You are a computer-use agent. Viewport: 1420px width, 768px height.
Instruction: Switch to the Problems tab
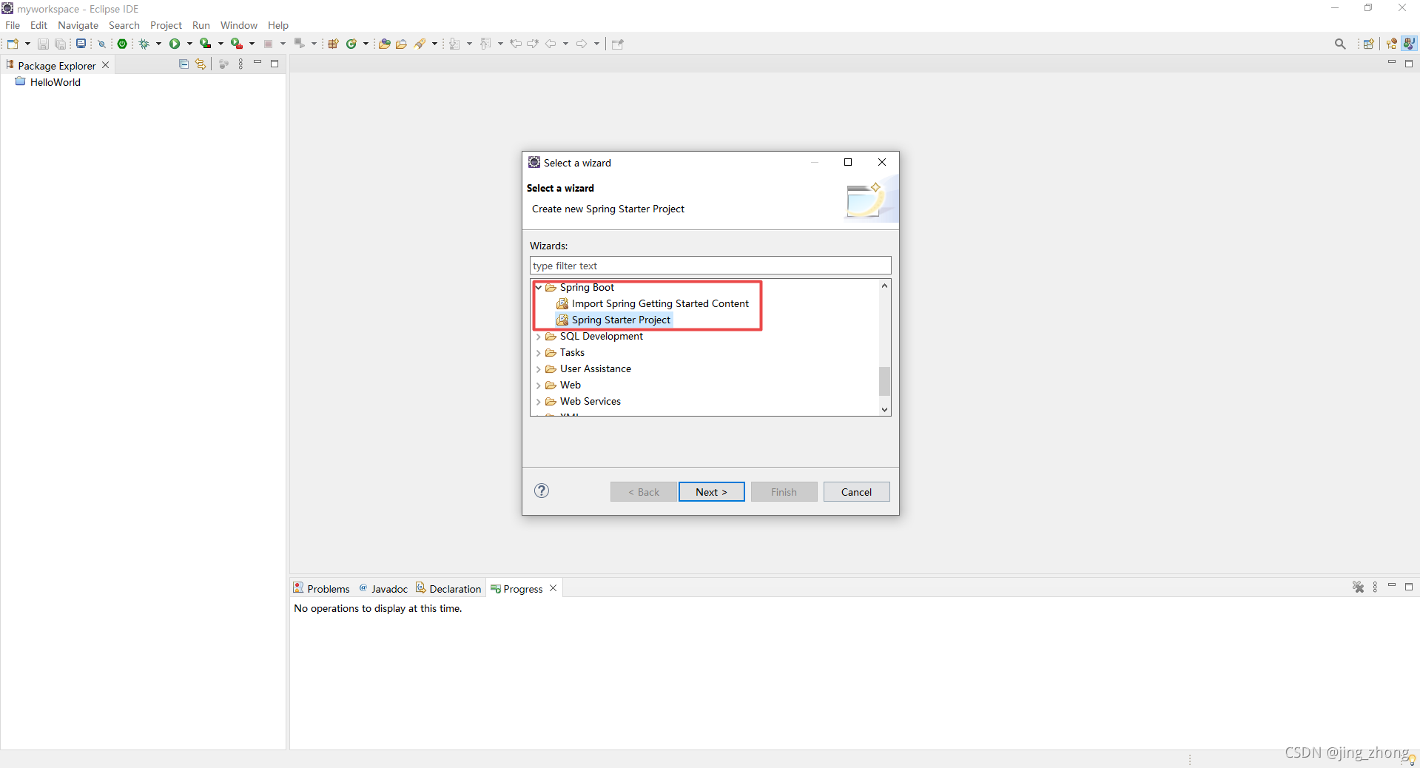coord(322,588)
